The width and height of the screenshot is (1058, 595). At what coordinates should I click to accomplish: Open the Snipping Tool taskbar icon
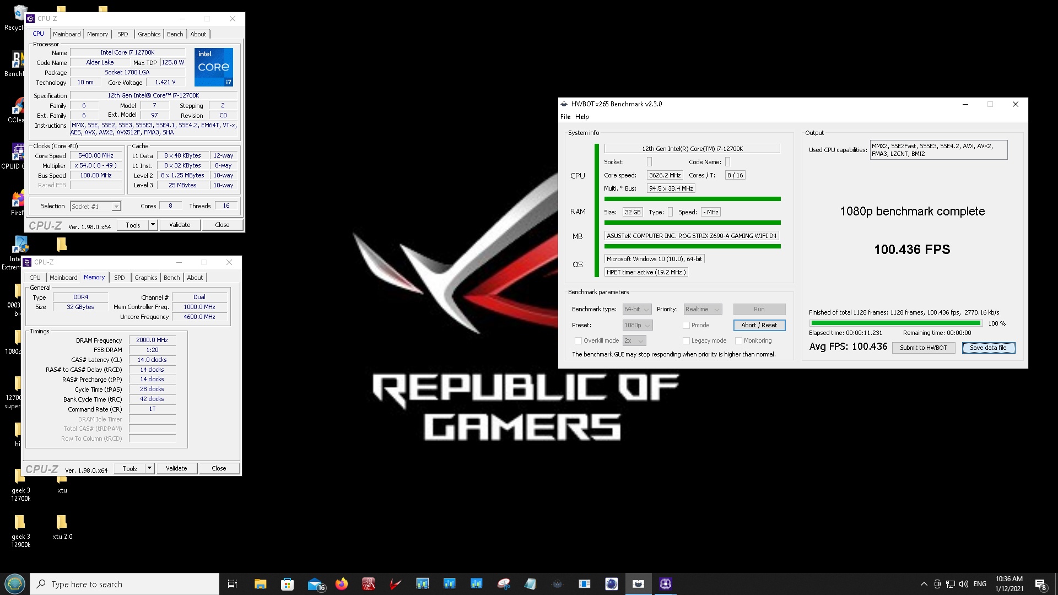(x=504, y=584)
